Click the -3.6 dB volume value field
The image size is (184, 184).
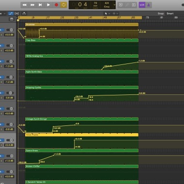click(x=9, y=98)
